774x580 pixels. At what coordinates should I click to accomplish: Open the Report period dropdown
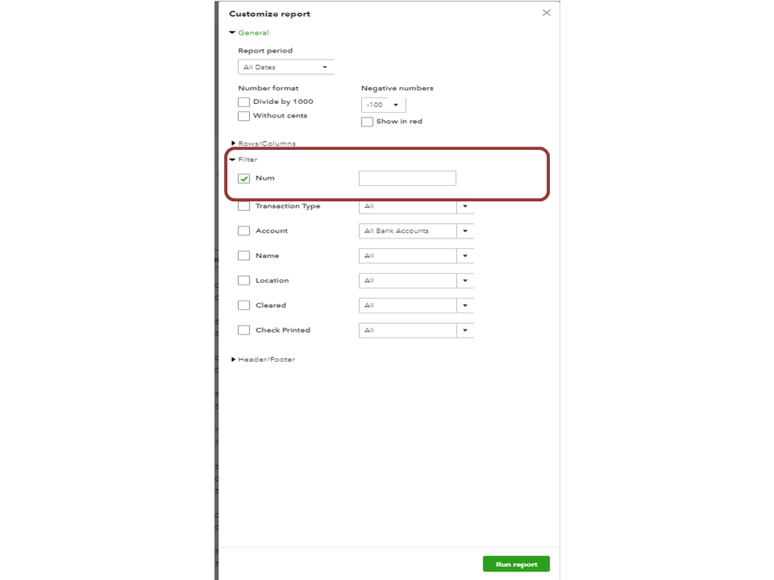point(286,68)
